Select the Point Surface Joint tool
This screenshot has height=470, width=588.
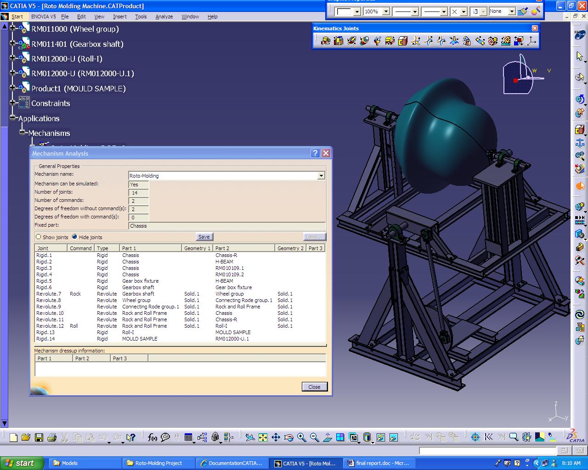[x=454, y=41]
